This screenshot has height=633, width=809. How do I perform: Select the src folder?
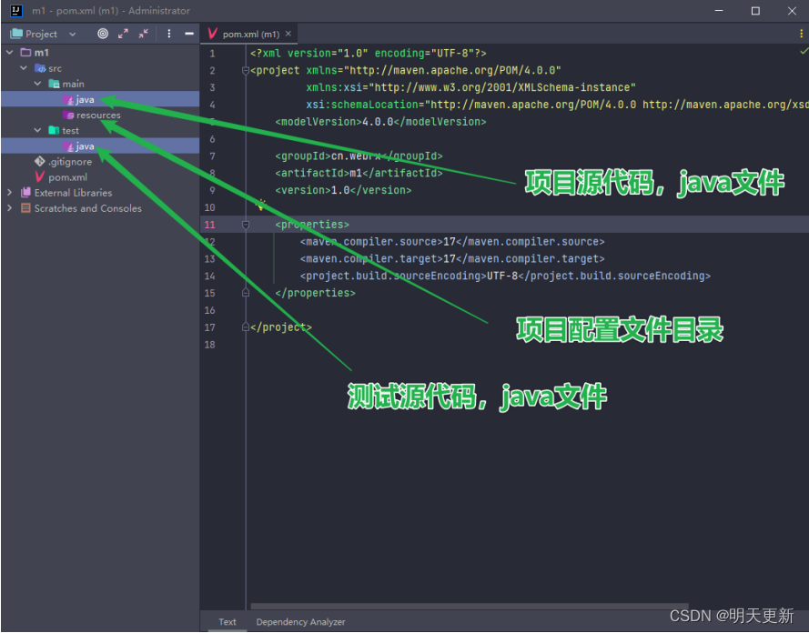[x=55, y=68]
